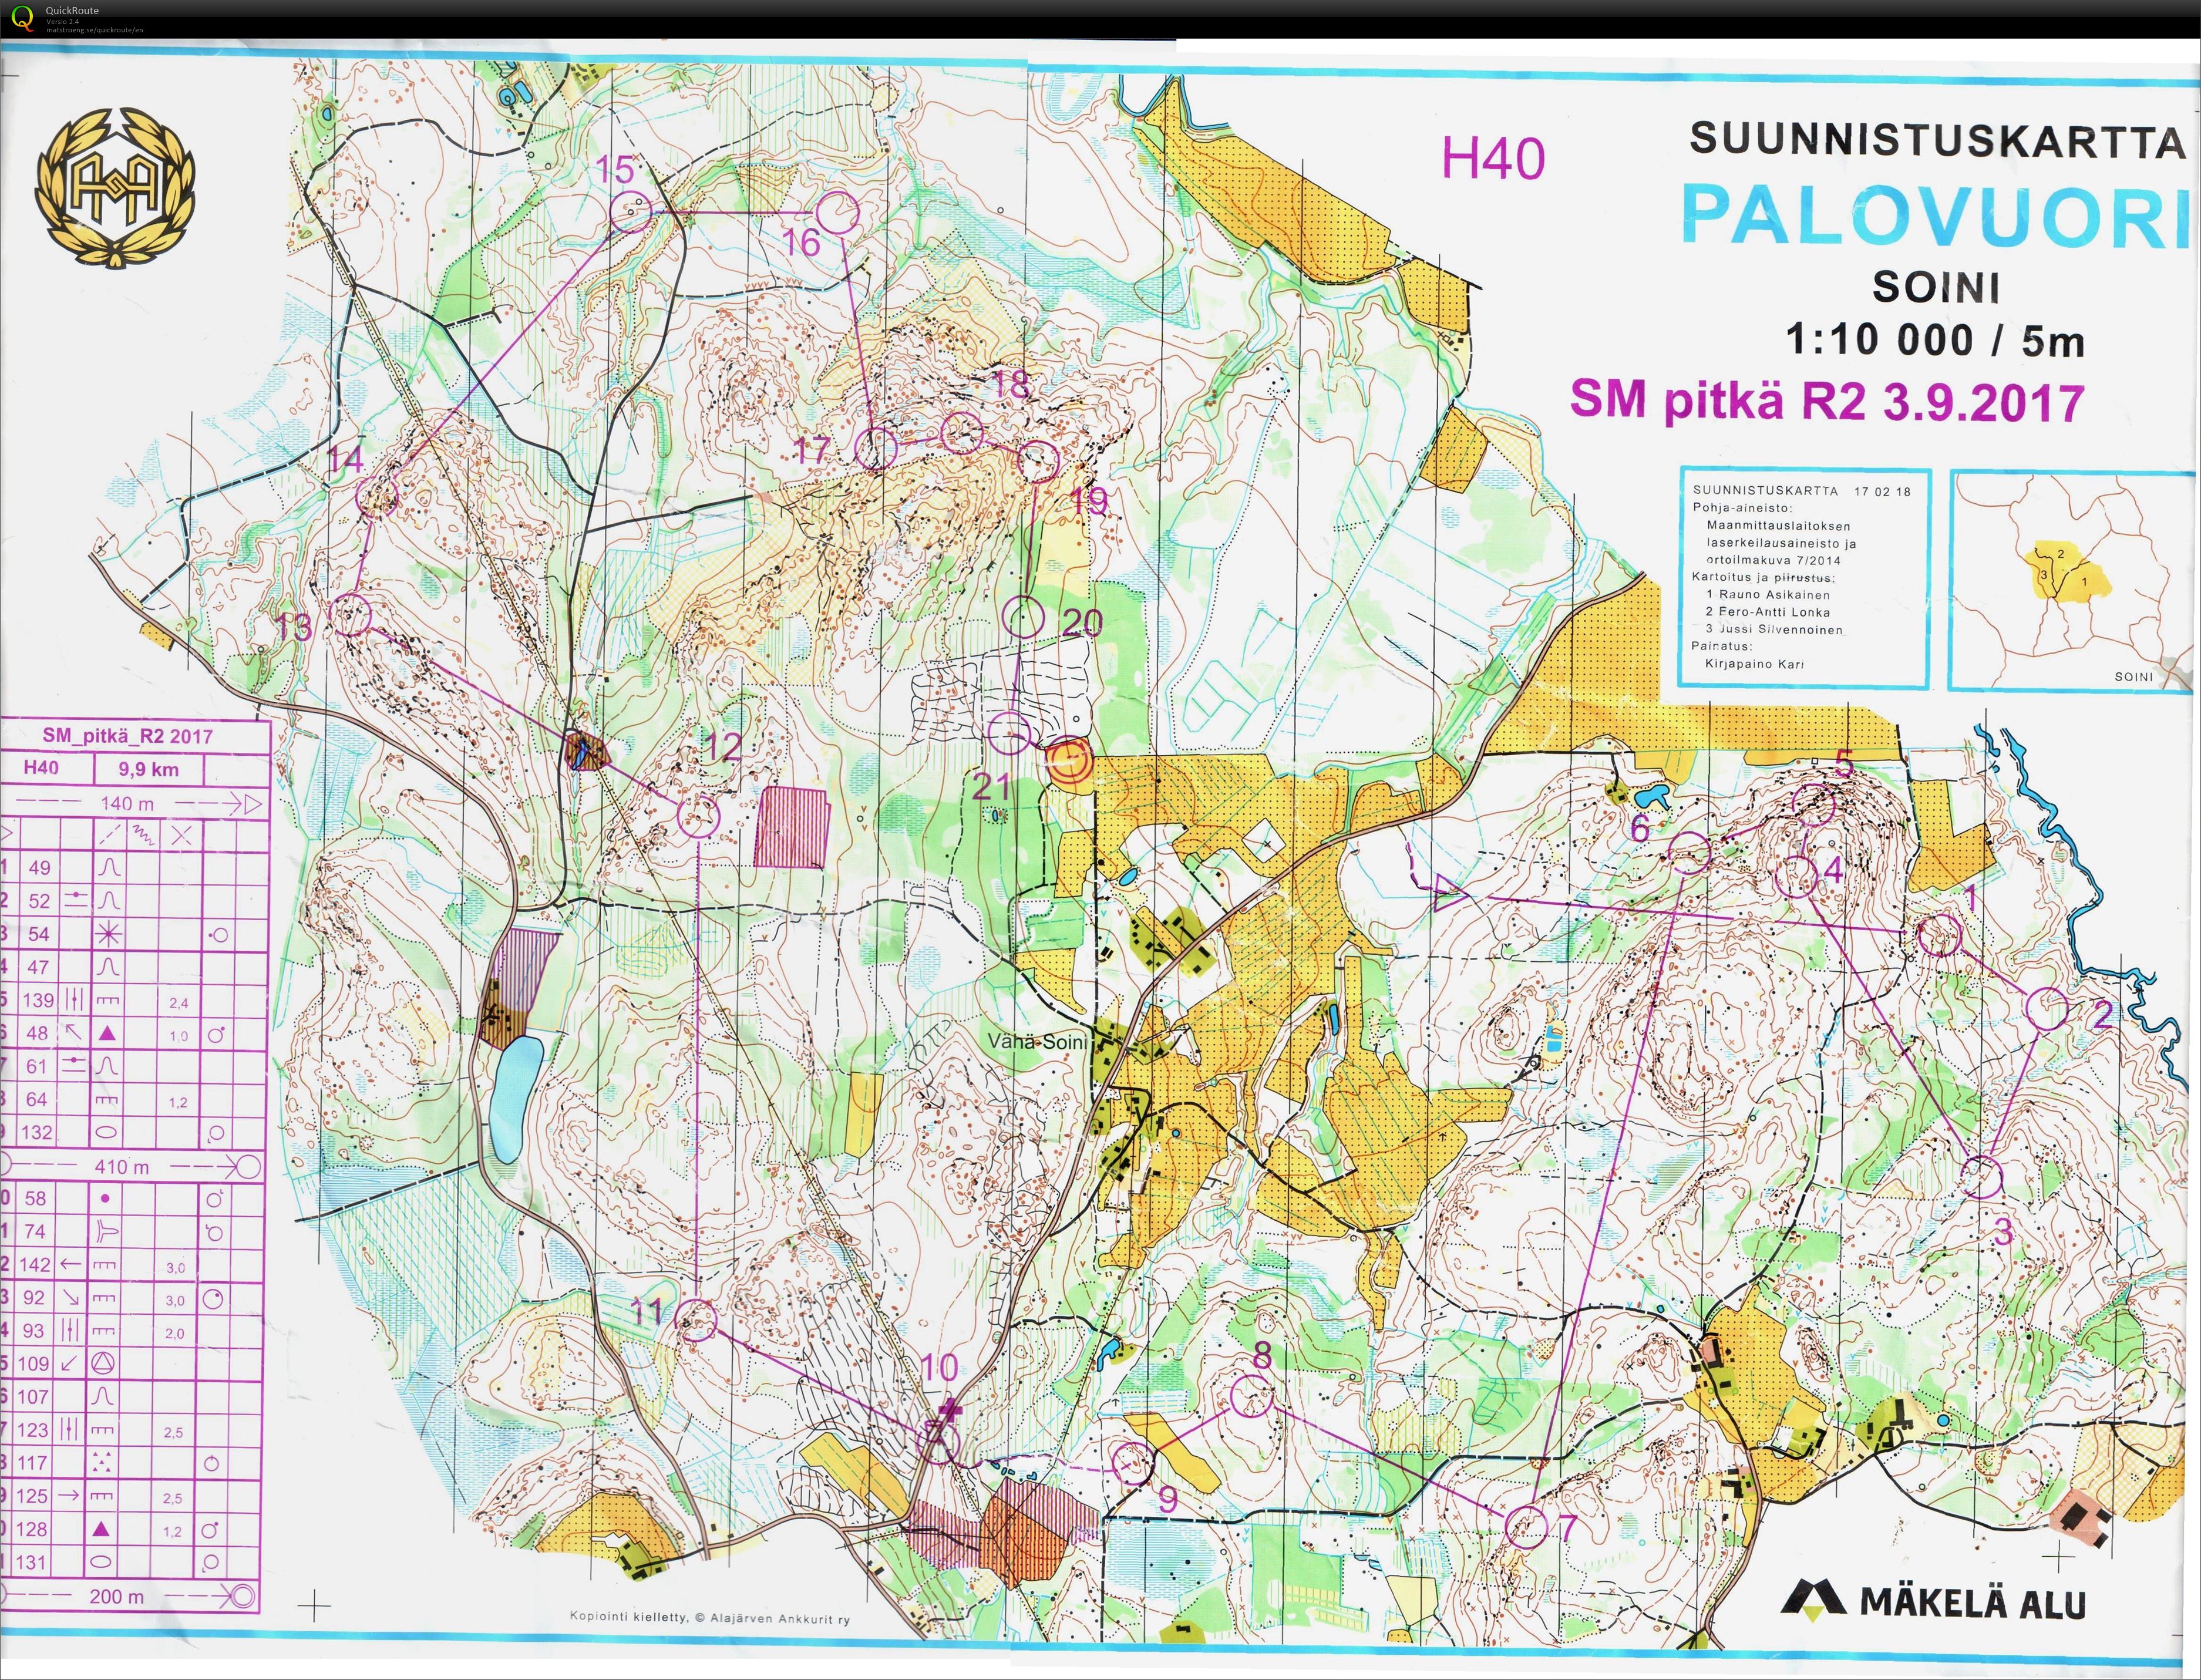Click control circle 16
Screen dimensions: 2201x1680
[838, 213]
